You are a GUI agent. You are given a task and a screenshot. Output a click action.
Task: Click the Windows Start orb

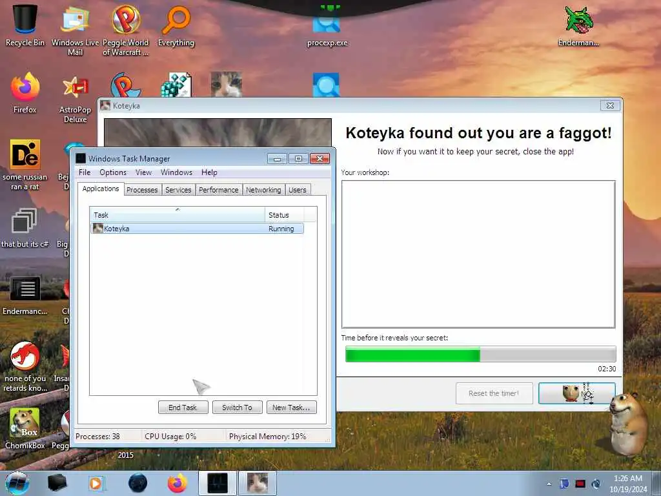tap(17, 483)
